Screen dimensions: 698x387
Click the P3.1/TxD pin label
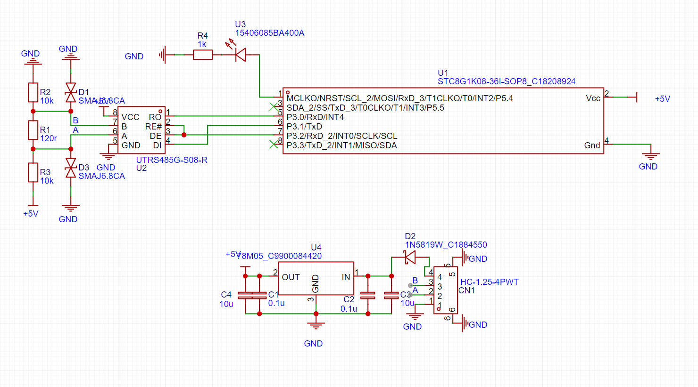pyautogui.click(x=304, y=127)
